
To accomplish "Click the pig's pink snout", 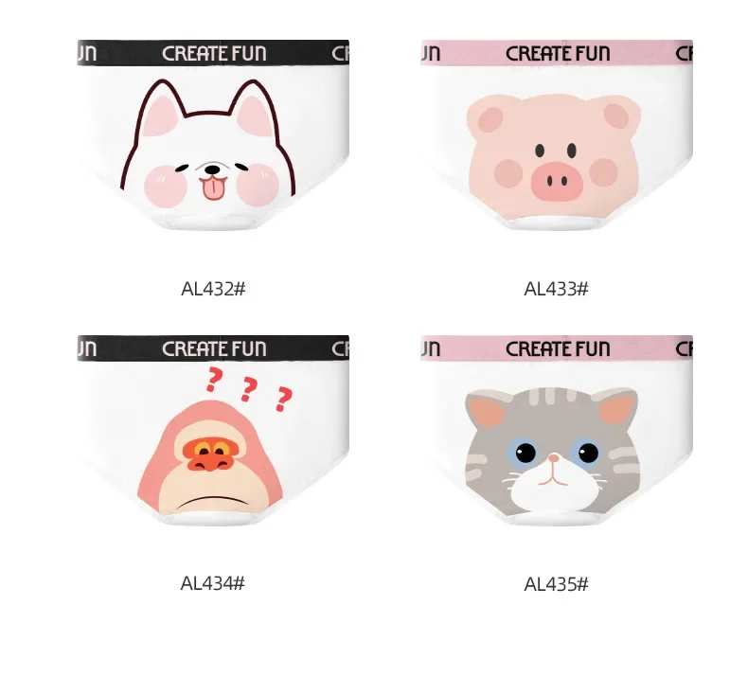I will coord(557,181).
